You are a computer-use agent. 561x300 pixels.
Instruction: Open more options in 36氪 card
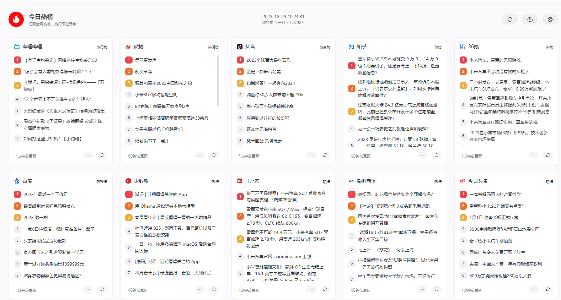coord(534,155)
